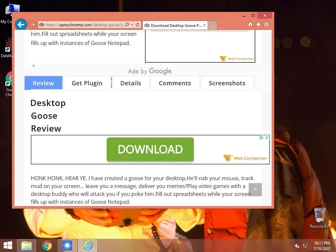The height and width of the screenshot is (252, 336).
Task: Click the search magnifier in address bar
Action: tap(127, 25)
